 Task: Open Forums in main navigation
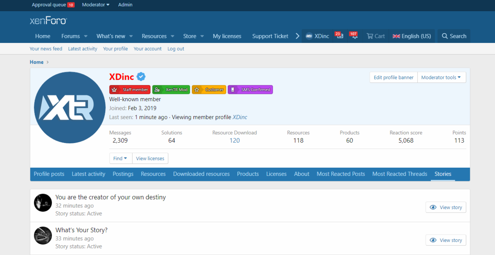tap(70, 36)
